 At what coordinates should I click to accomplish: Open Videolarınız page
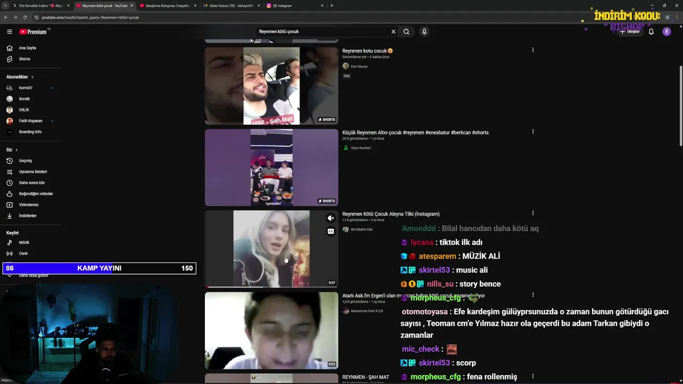pos(29,205)
